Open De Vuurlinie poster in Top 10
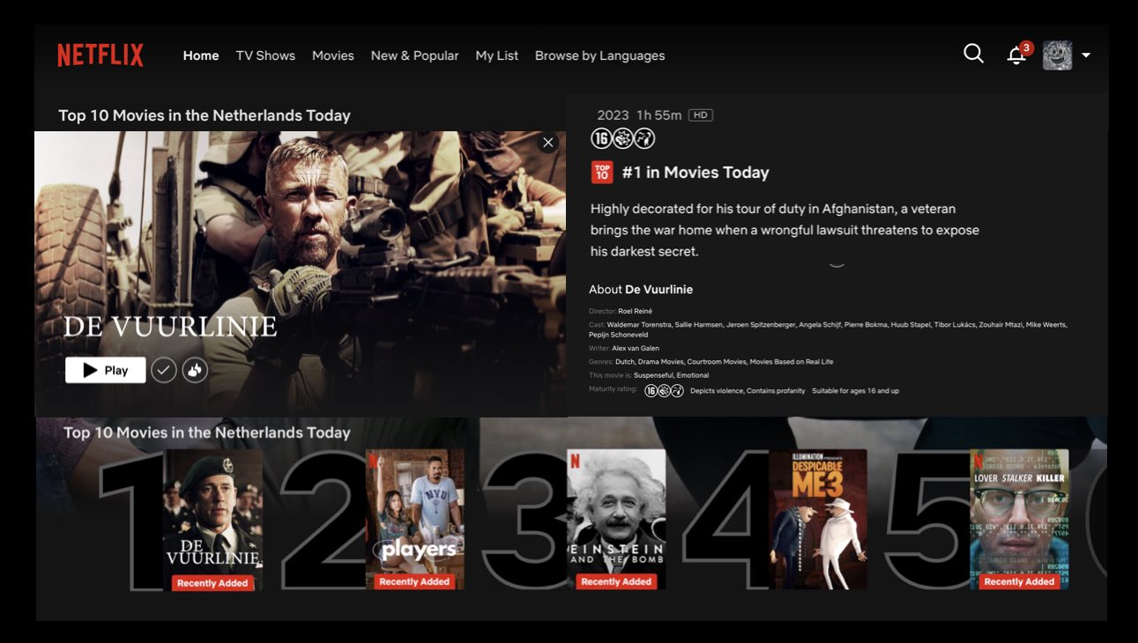This screenshot has width=1138, height=643. [213, 520]
